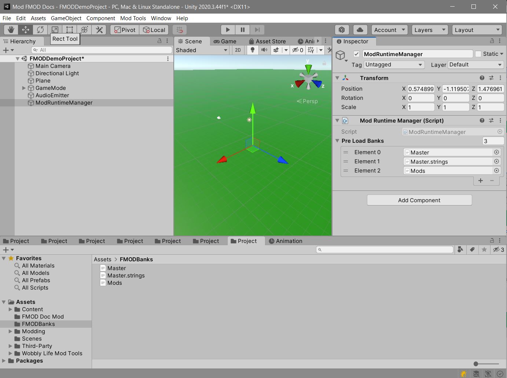Open the Tag dropdown in Inspector
The width and height of the screenshot is (507, 378).
point(394,65)
